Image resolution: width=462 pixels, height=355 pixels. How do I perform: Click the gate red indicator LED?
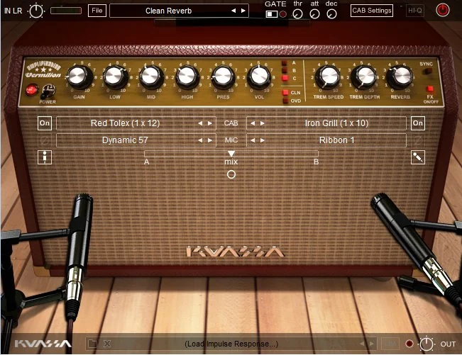pos(283,14)
